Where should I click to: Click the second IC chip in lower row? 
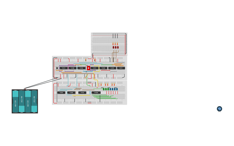point(71,92)
